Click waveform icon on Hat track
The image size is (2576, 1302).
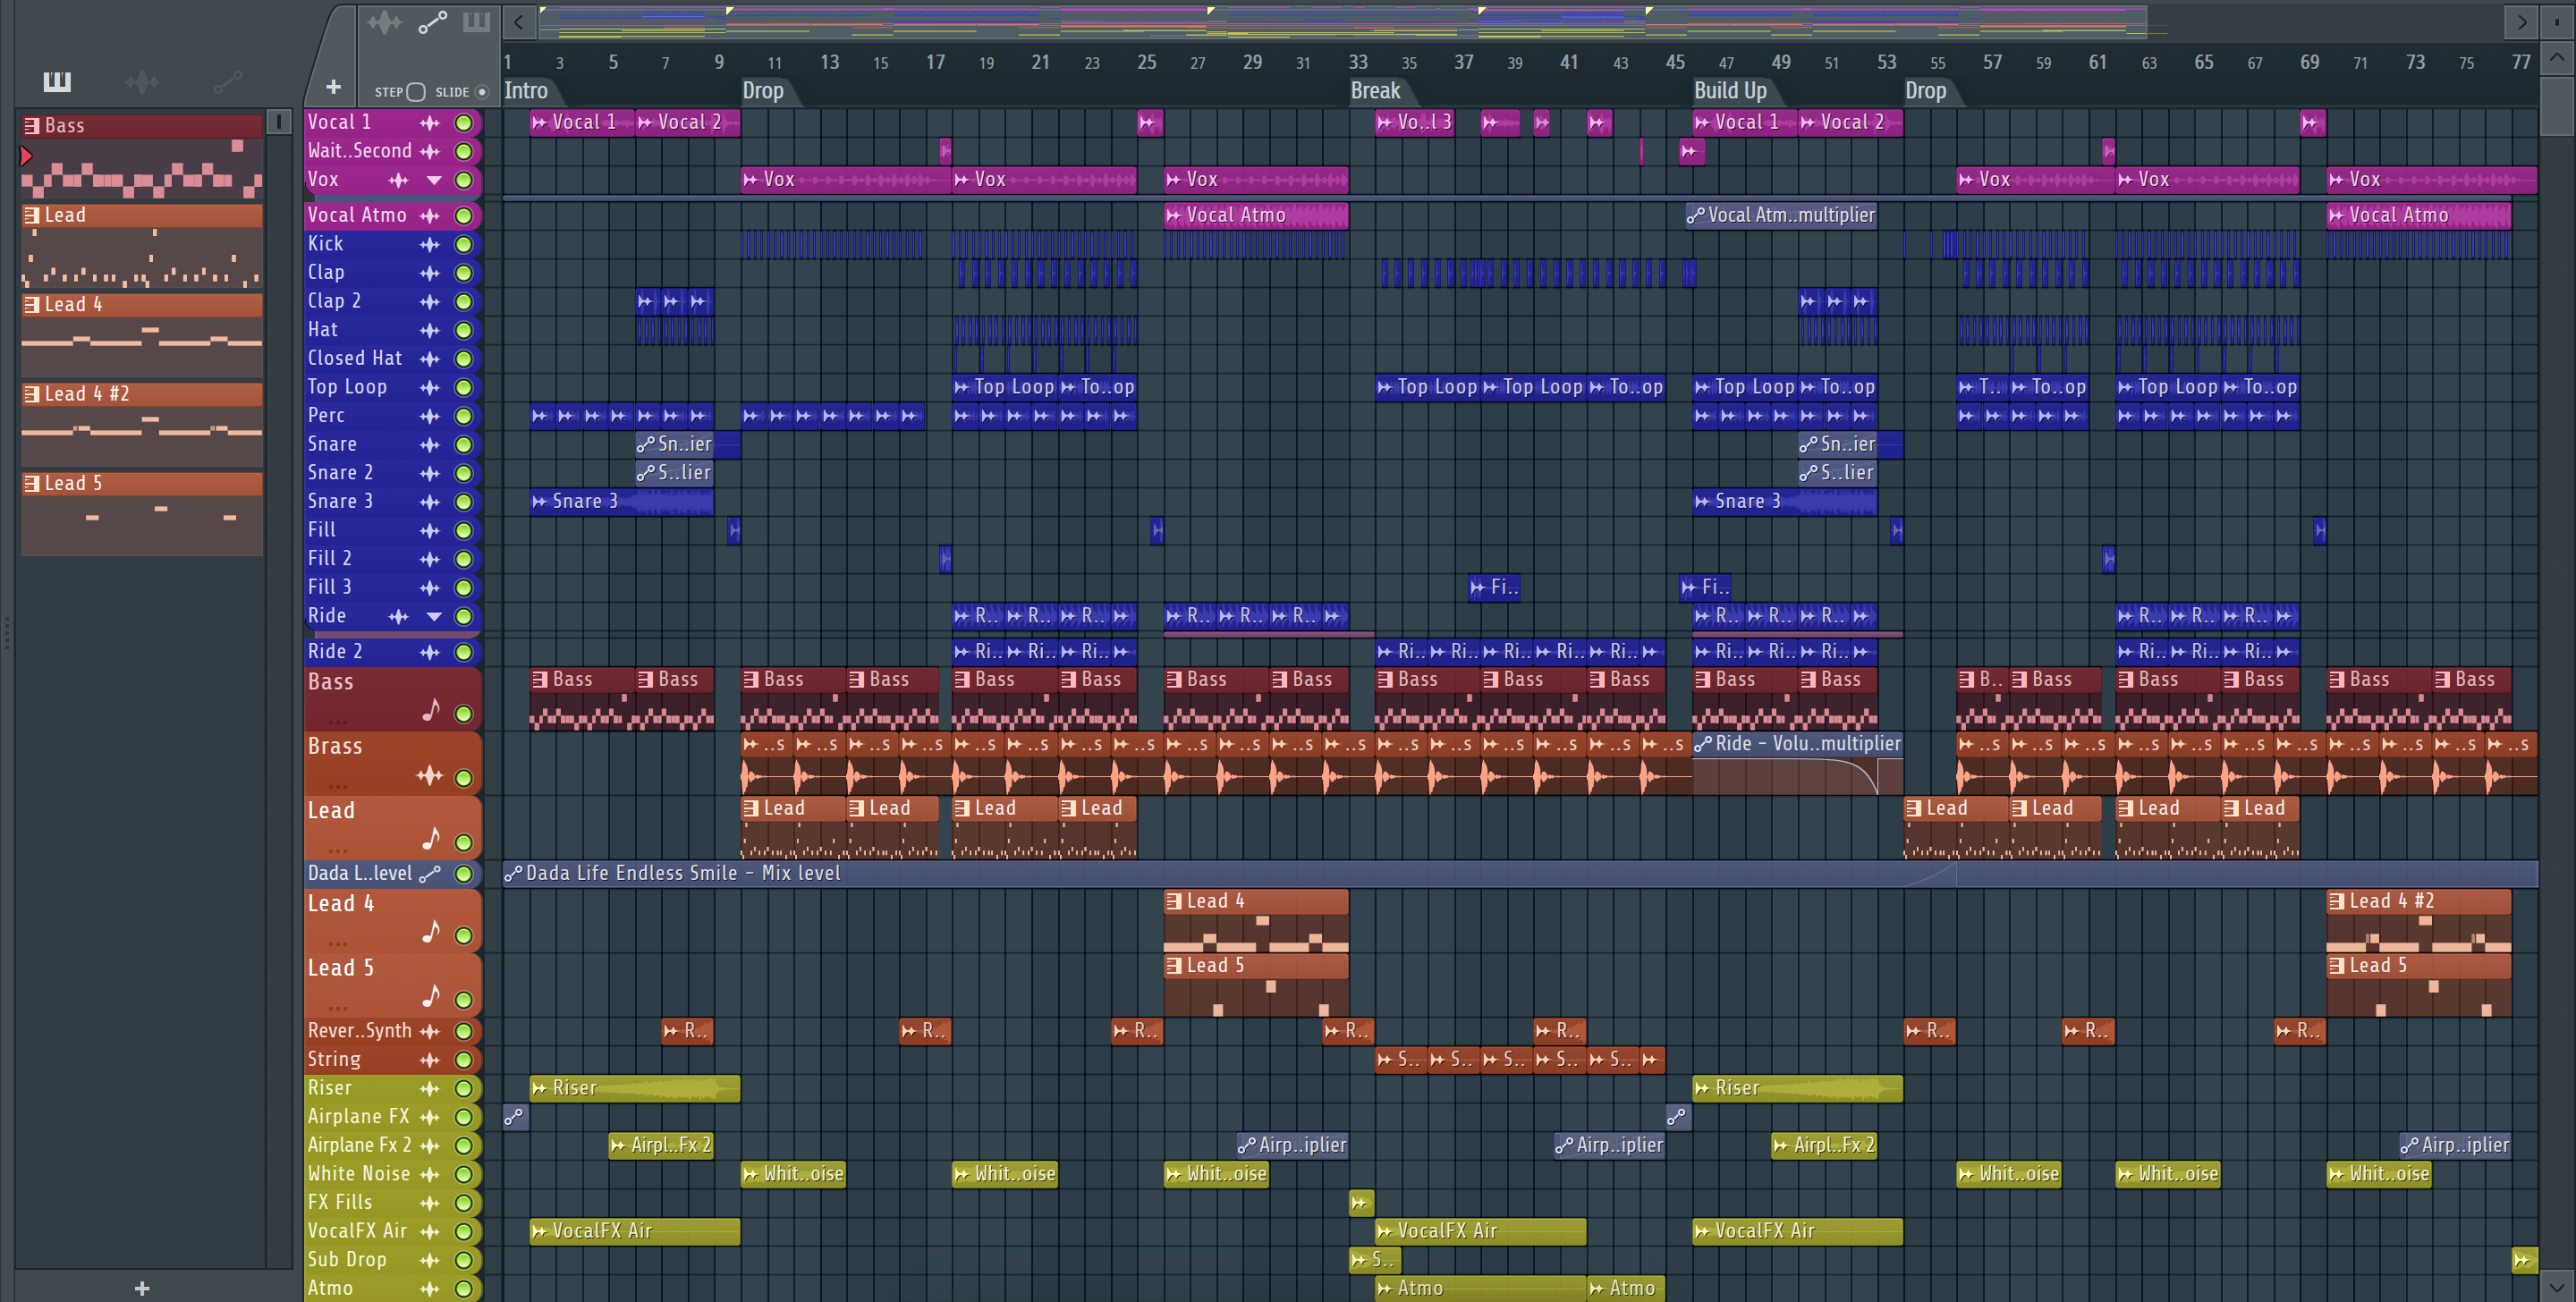coord(430,330)
